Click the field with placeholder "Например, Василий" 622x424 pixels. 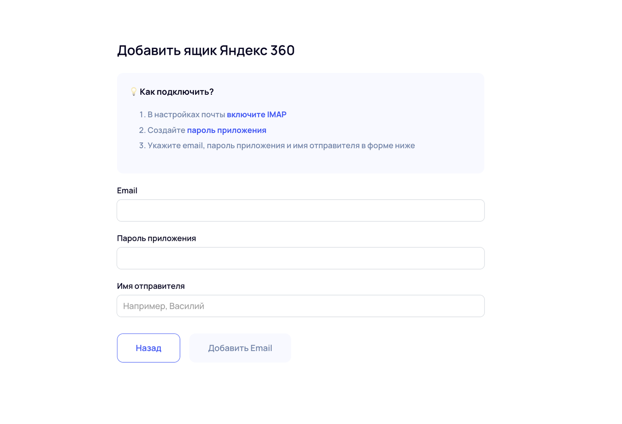(x=300, y=306)
